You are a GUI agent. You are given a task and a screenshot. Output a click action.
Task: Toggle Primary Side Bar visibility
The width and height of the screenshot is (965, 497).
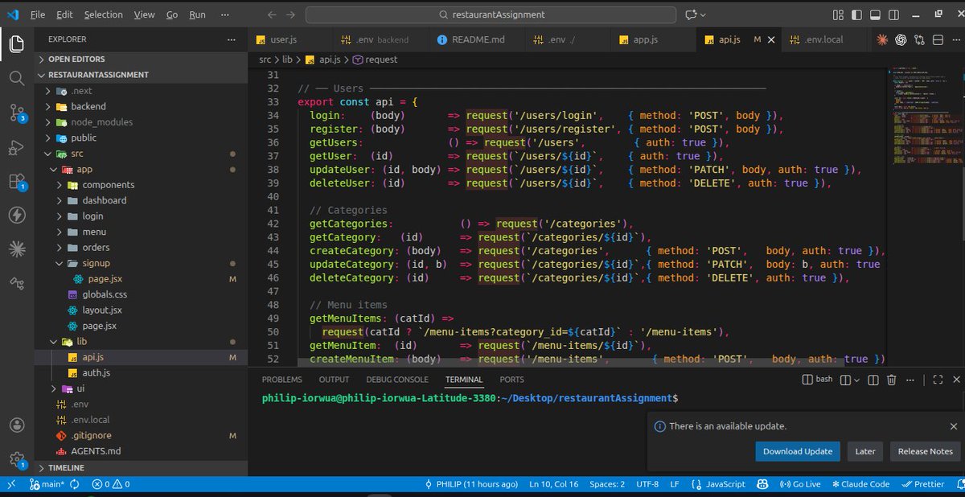tap(856, 14)
